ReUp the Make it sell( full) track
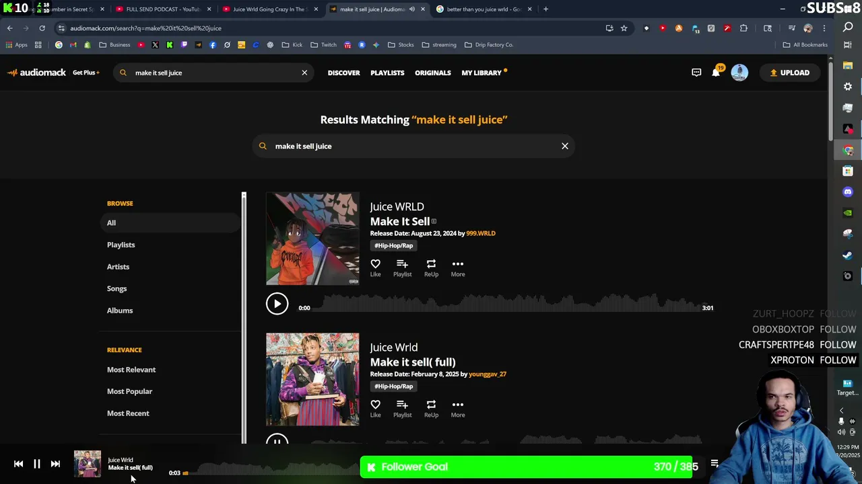Image resolution: width=862 pixels, height=484 pixels. (431, 408)
